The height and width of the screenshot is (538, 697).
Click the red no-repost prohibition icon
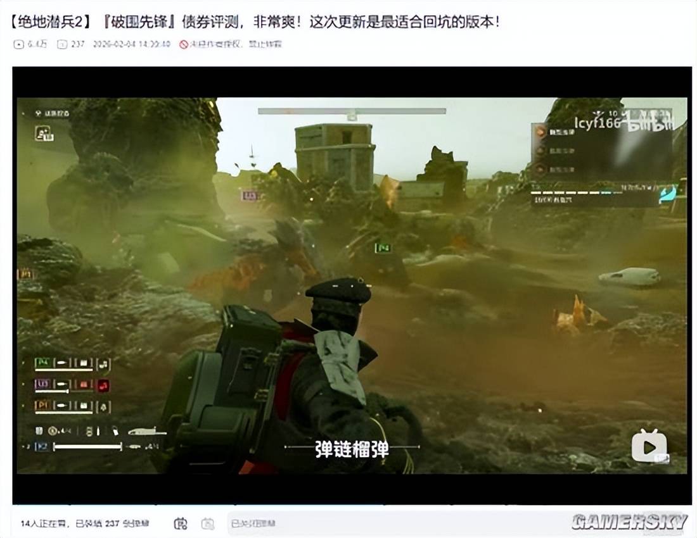pos(184,44)
